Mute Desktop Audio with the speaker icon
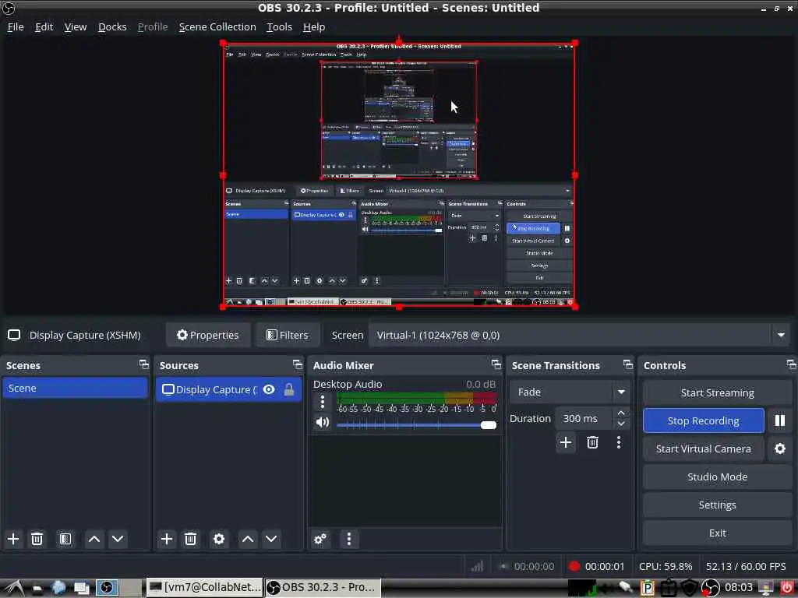 coord(322,422)
